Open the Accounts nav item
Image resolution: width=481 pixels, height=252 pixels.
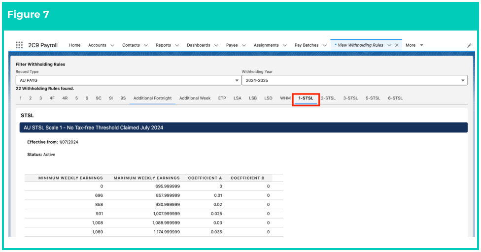click(97, 45)
